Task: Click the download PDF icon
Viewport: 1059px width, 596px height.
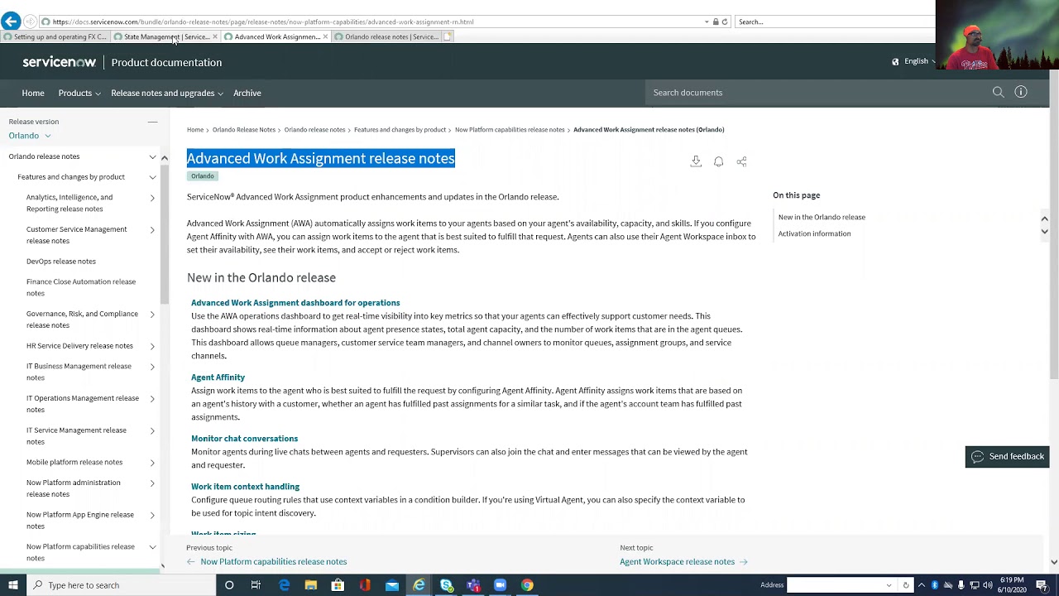Action: 696,161
